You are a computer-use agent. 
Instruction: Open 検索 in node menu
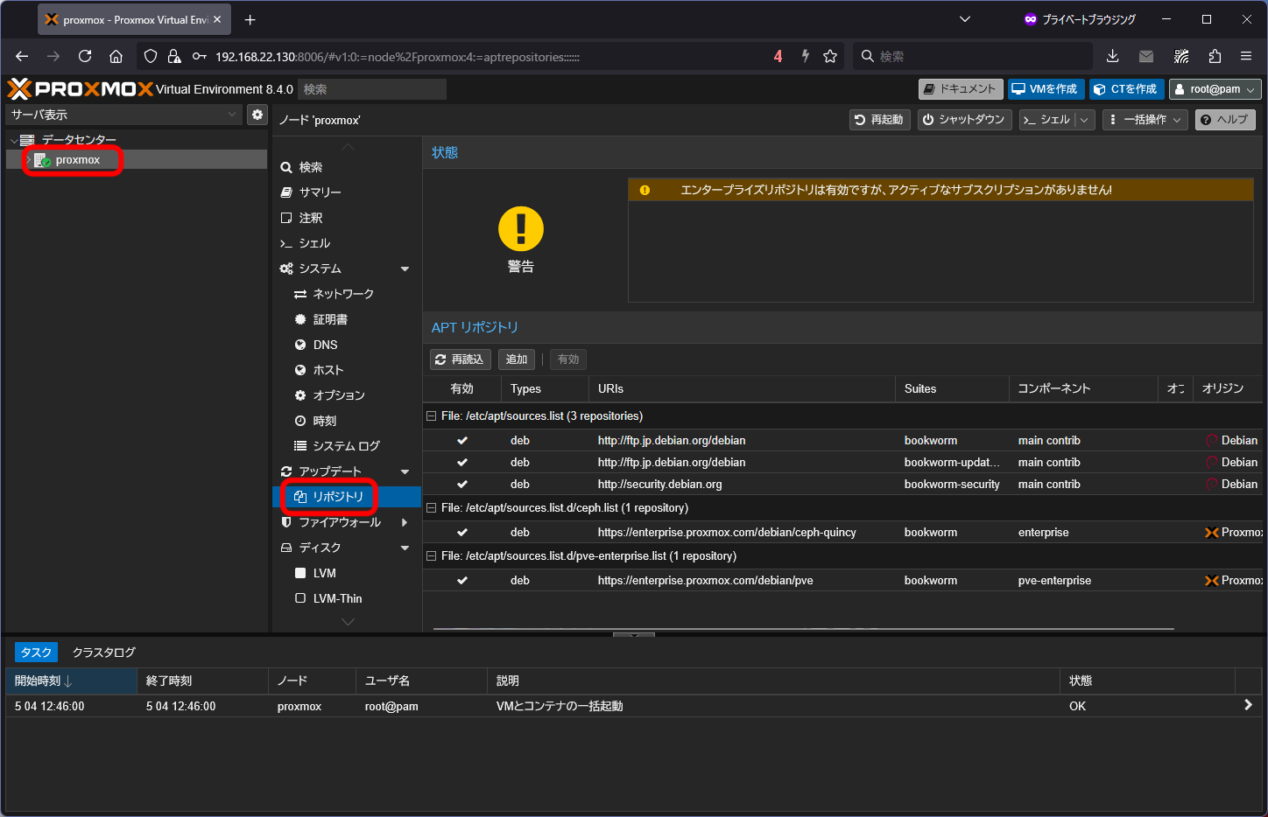click(347, 167)
